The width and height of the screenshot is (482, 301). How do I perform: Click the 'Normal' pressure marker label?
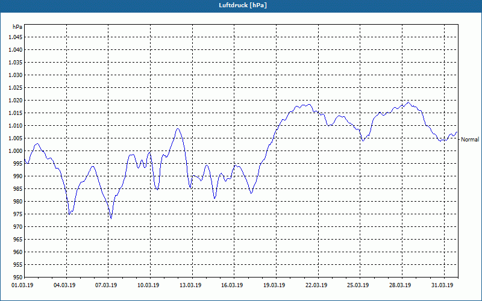(470, 140)
